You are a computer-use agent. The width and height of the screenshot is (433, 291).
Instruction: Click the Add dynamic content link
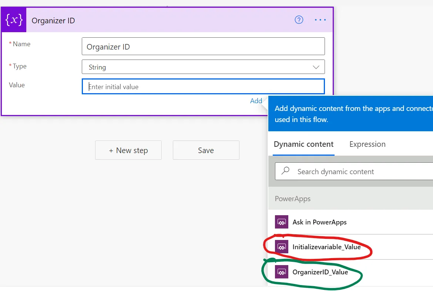coord(256,101)
